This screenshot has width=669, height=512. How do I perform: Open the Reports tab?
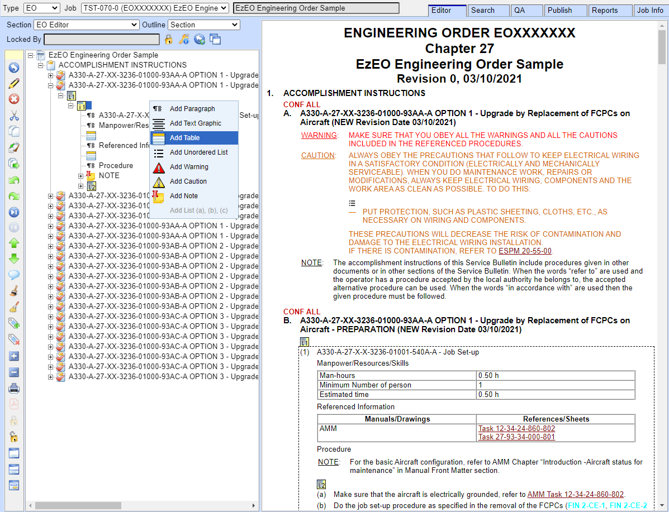tap(610, 10)
